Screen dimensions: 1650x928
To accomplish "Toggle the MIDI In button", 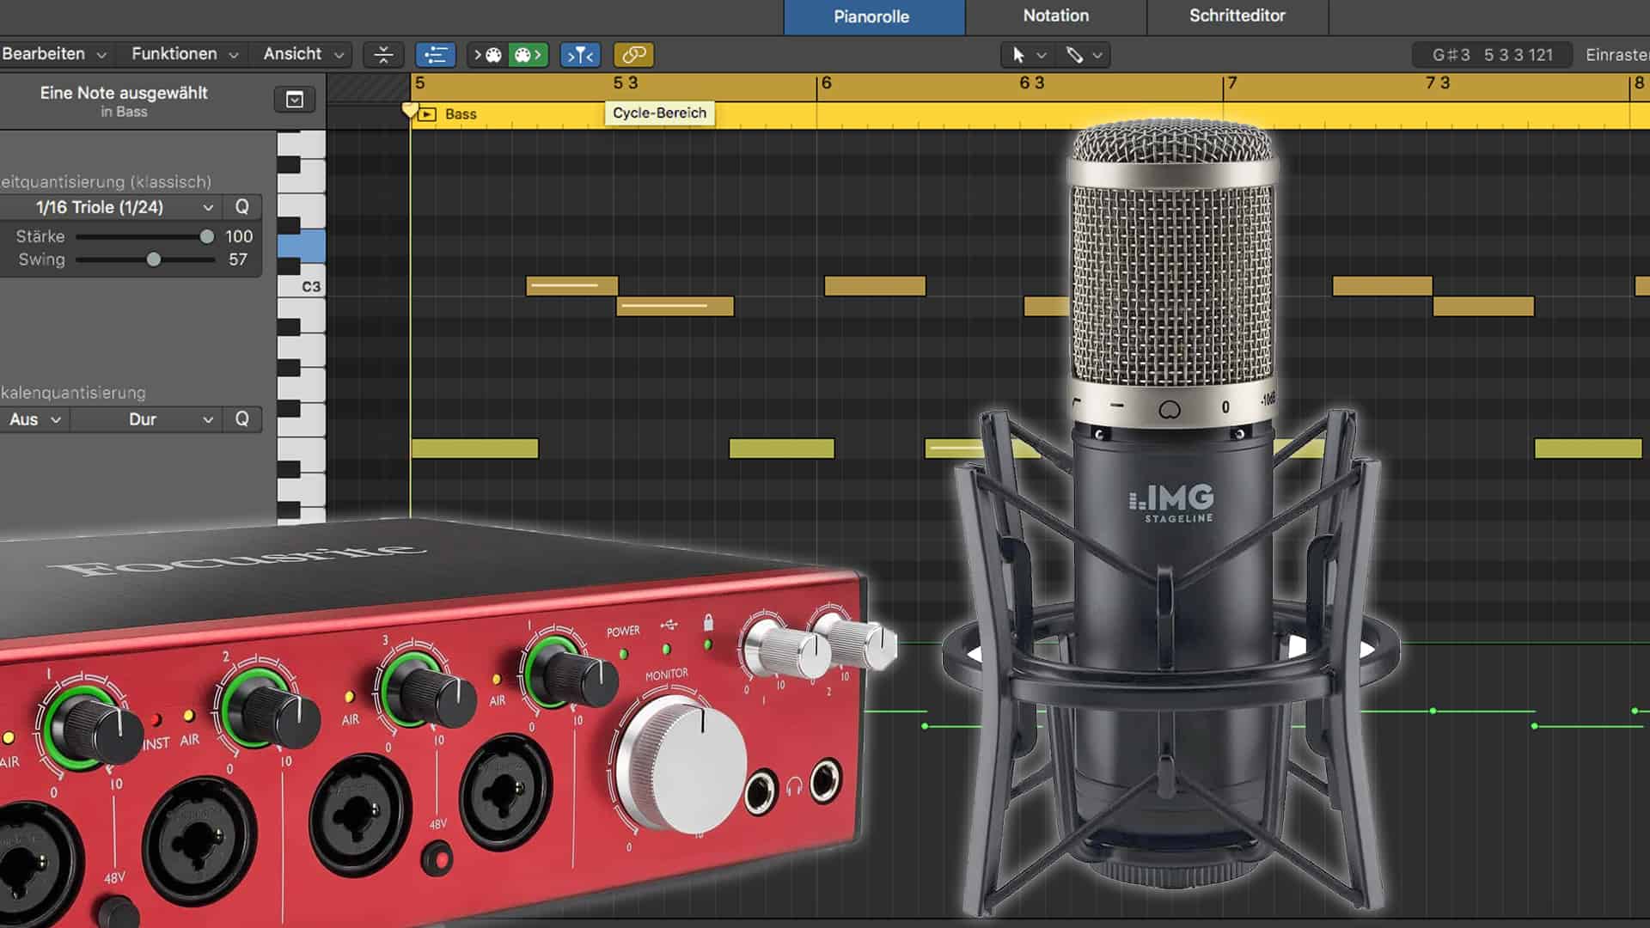I will point(487,55).
